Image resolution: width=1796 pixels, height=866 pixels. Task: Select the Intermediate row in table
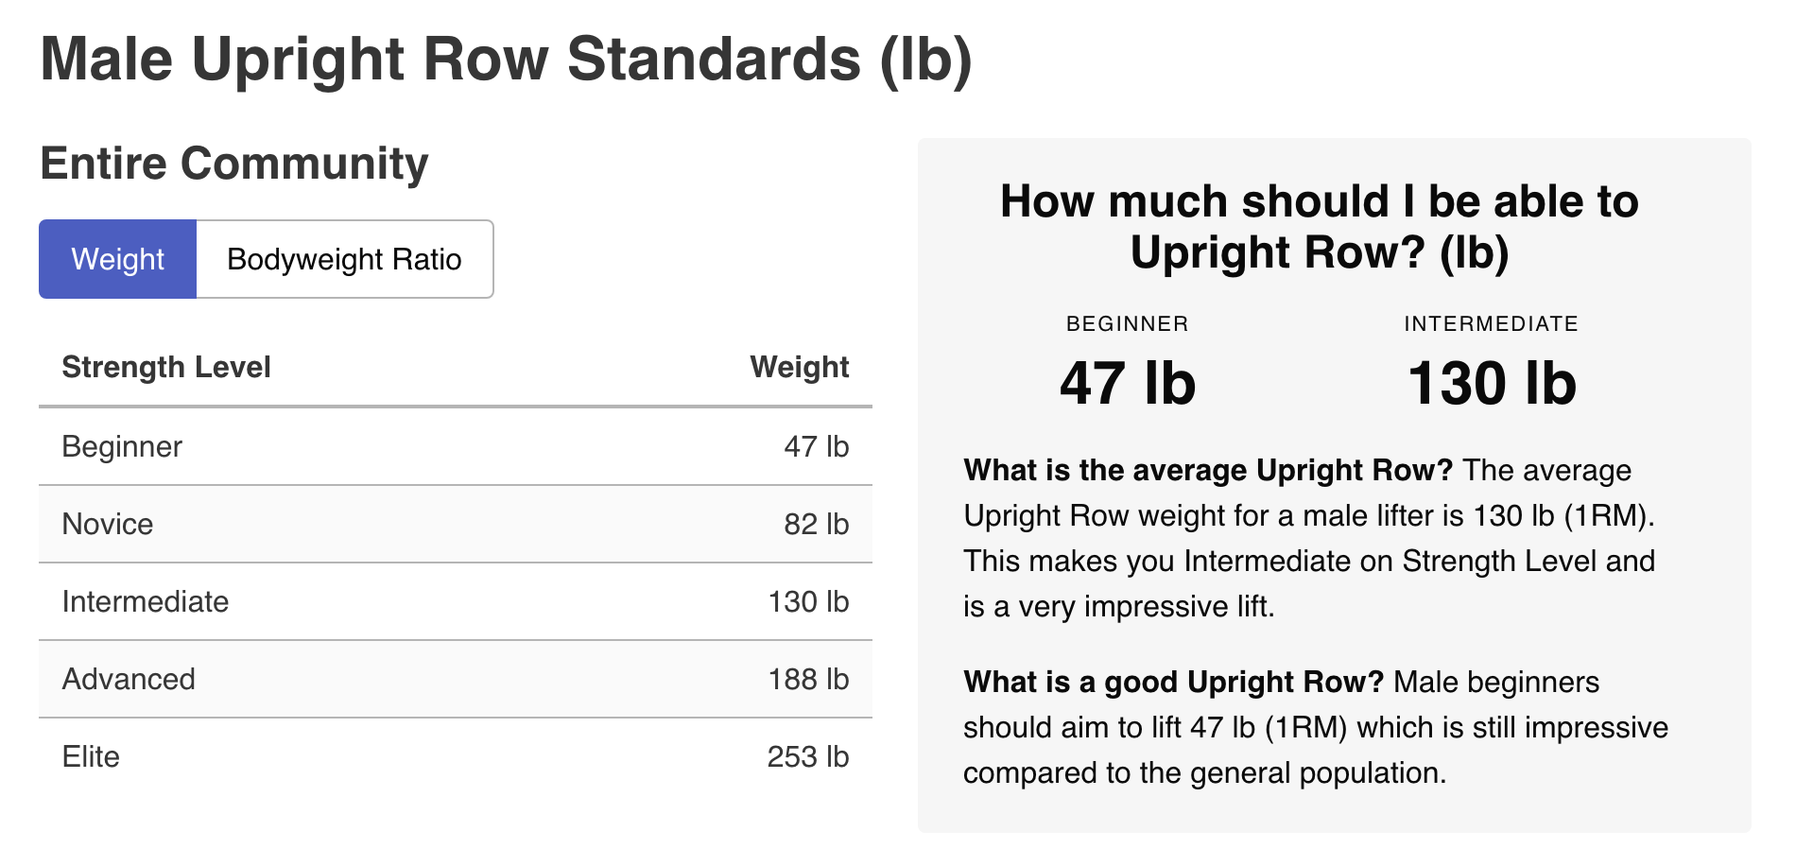tap(455, 601)
